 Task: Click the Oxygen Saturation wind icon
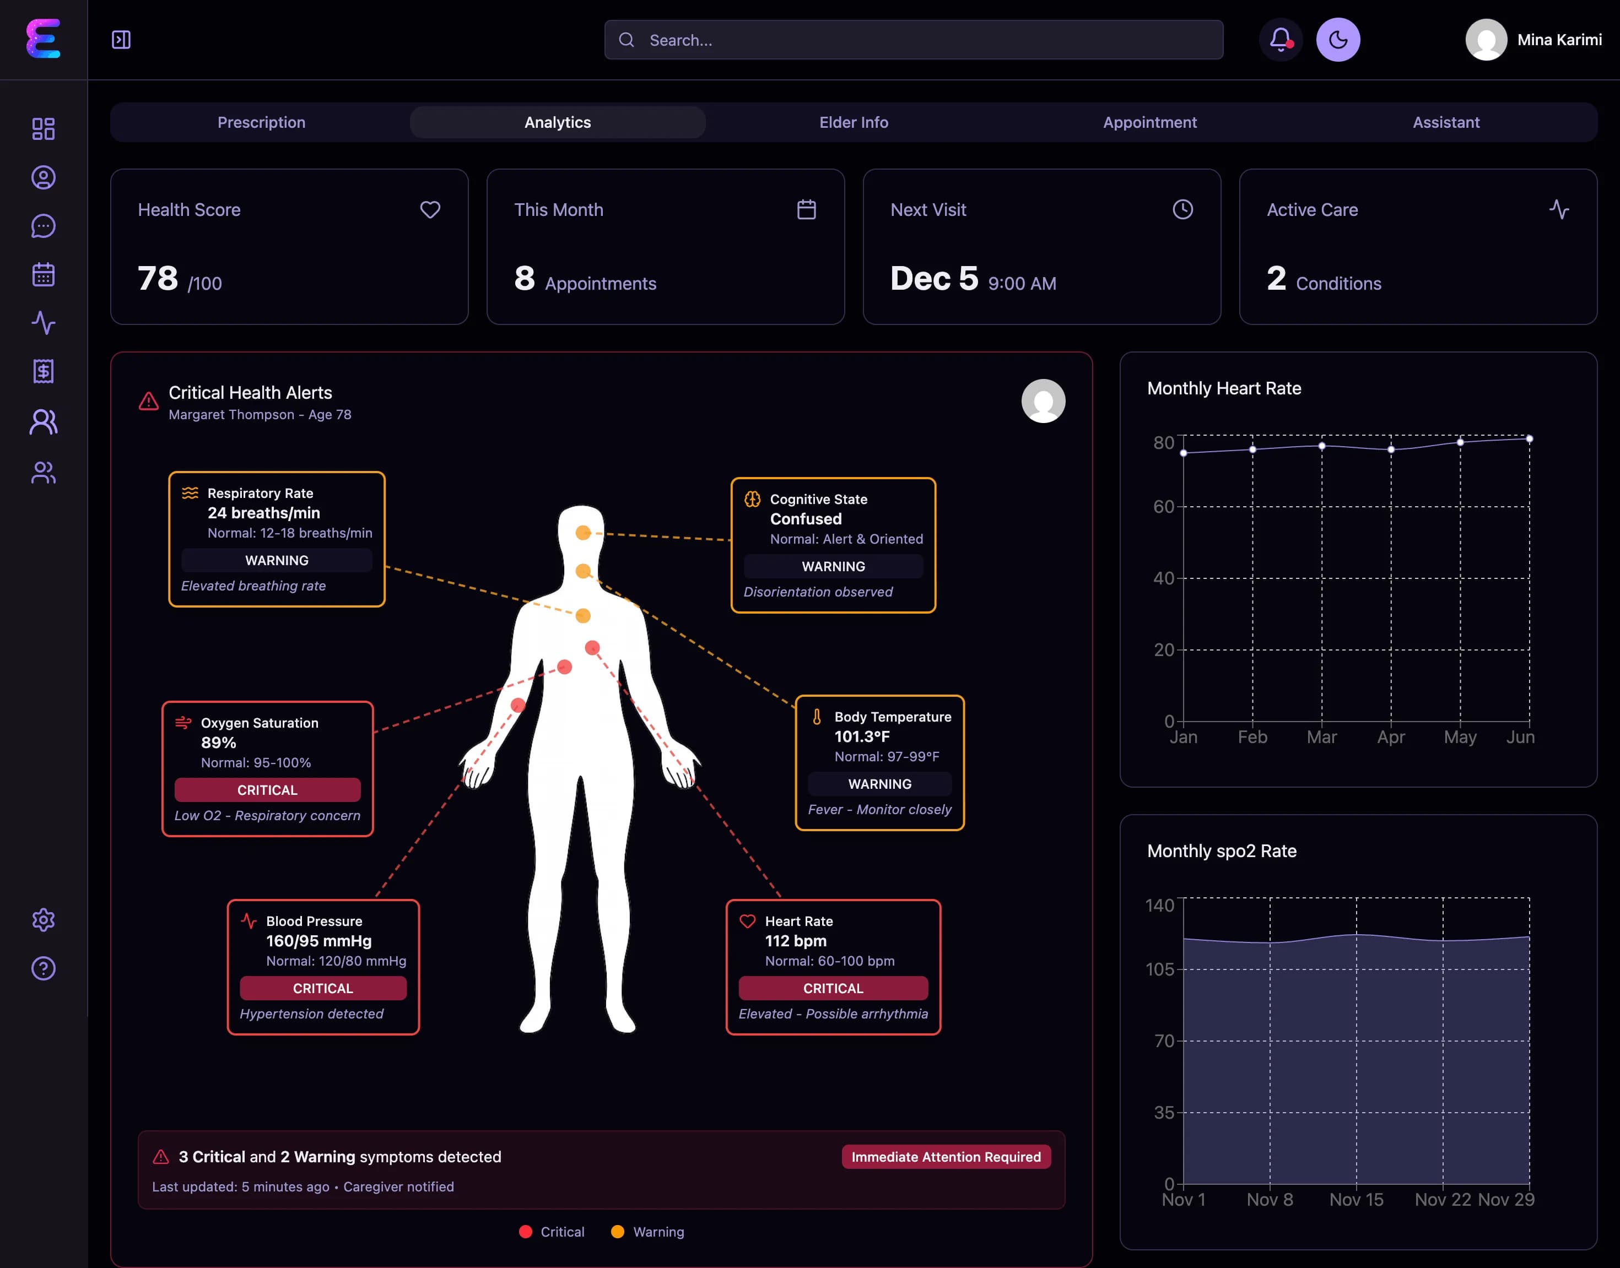click(183, 722)
